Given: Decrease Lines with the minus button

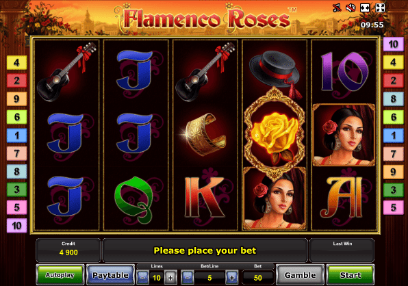Looking at the screenshot, I should click(x=142, y=278).
